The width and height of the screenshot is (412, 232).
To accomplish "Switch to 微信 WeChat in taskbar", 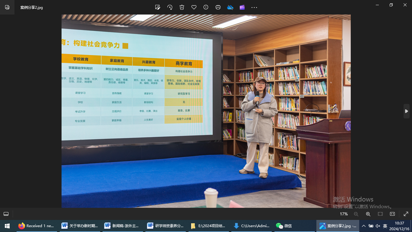I will [284, 226].
